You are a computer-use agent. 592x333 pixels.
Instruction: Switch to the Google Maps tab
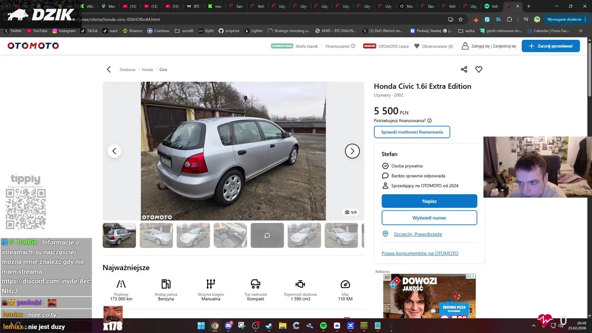pos(108,6)
